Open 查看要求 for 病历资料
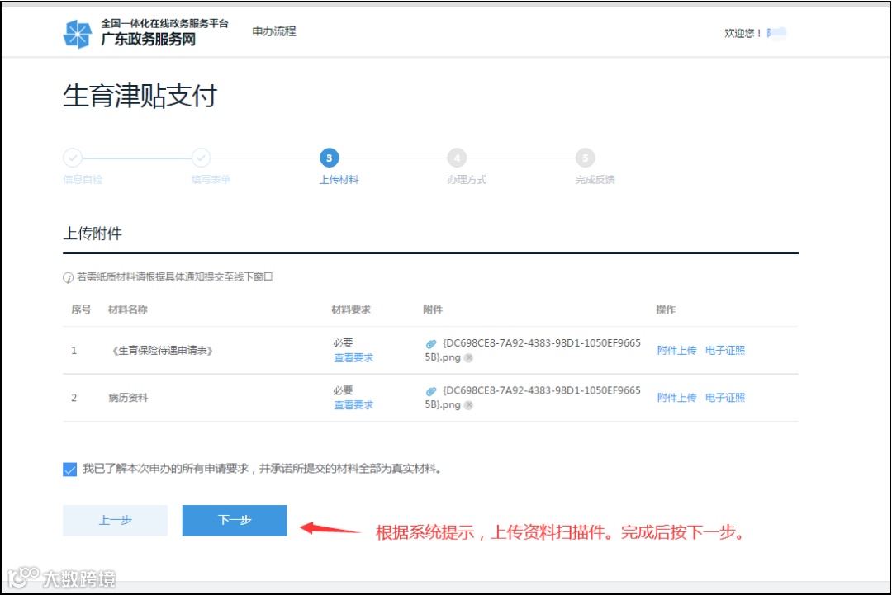The width and height of the screenshot is (892, 595). click(353, 405)
